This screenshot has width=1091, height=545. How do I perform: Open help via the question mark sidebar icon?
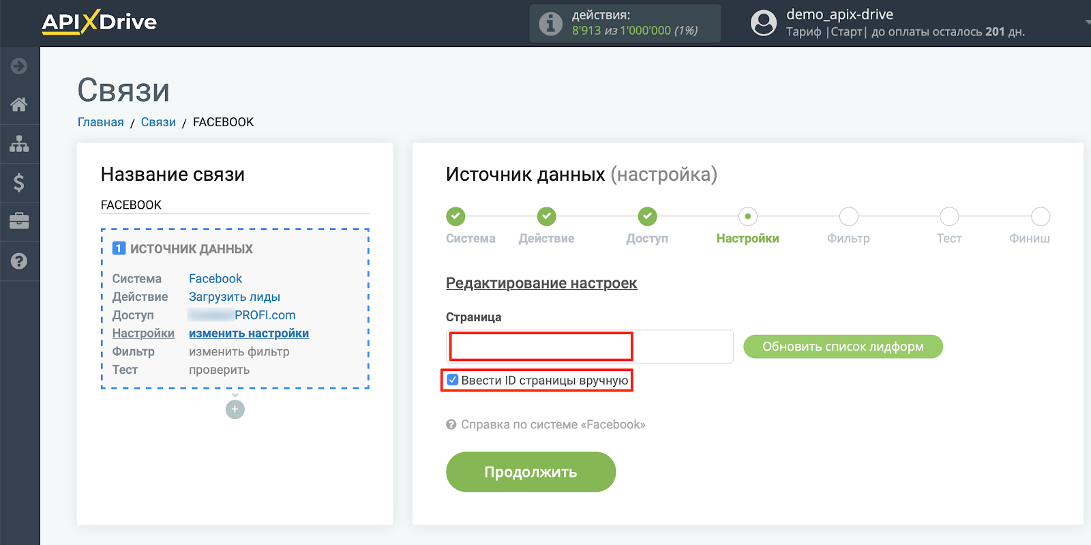pos(19,261)
